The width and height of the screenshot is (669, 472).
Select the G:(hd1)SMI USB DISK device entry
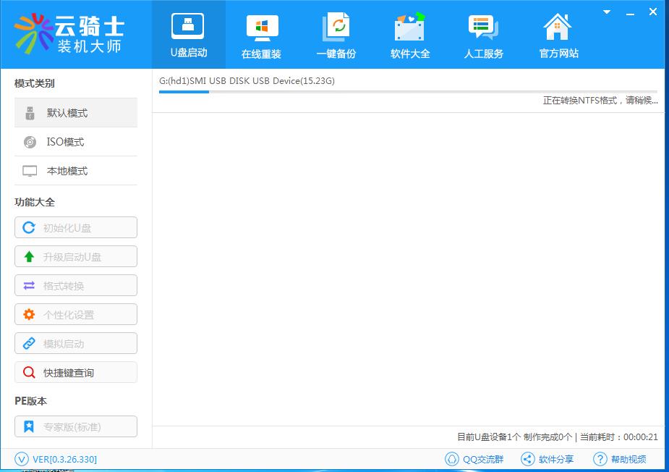point(247,81)
